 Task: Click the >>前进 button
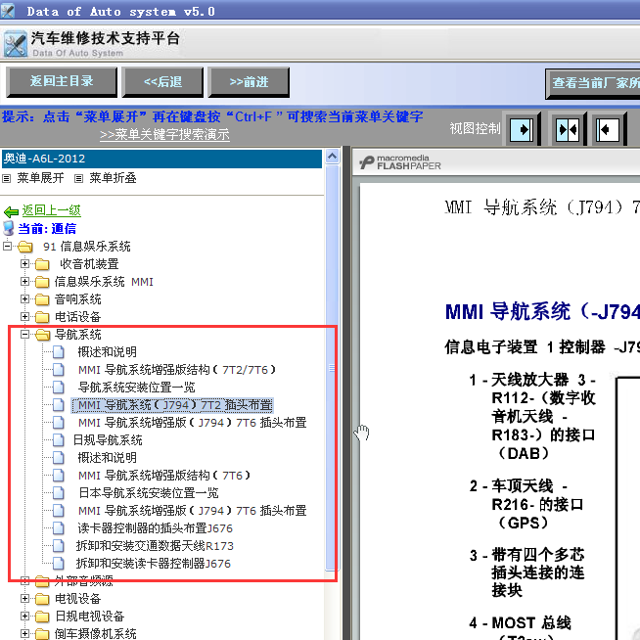pyautogui.click(x=249, y=82)
